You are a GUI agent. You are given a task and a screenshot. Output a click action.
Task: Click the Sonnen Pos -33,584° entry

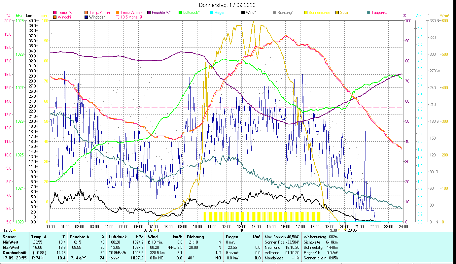coord(283,242)
